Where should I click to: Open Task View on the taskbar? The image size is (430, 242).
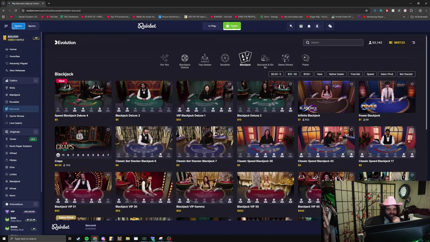click(x=70, y=239)
